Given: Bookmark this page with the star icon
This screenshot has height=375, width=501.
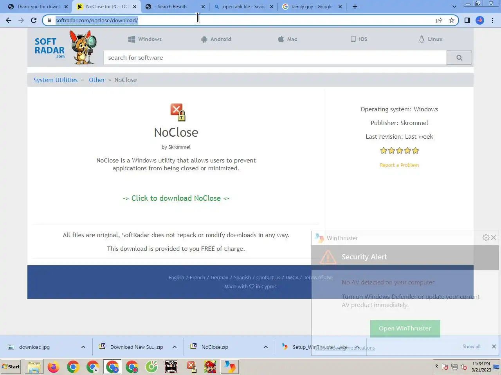Looking at the screenshot, I should pos(452,20).
